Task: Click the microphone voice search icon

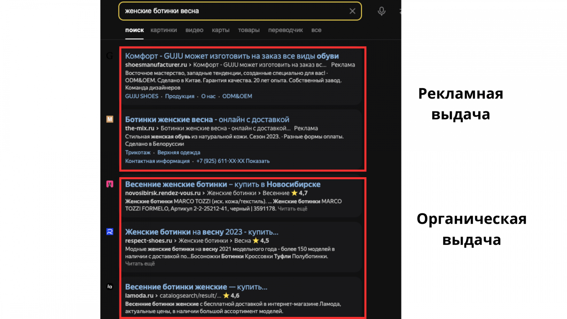Action: coord(381,11)
